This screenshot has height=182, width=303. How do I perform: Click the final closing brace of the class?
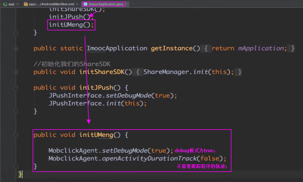(20, 174)
